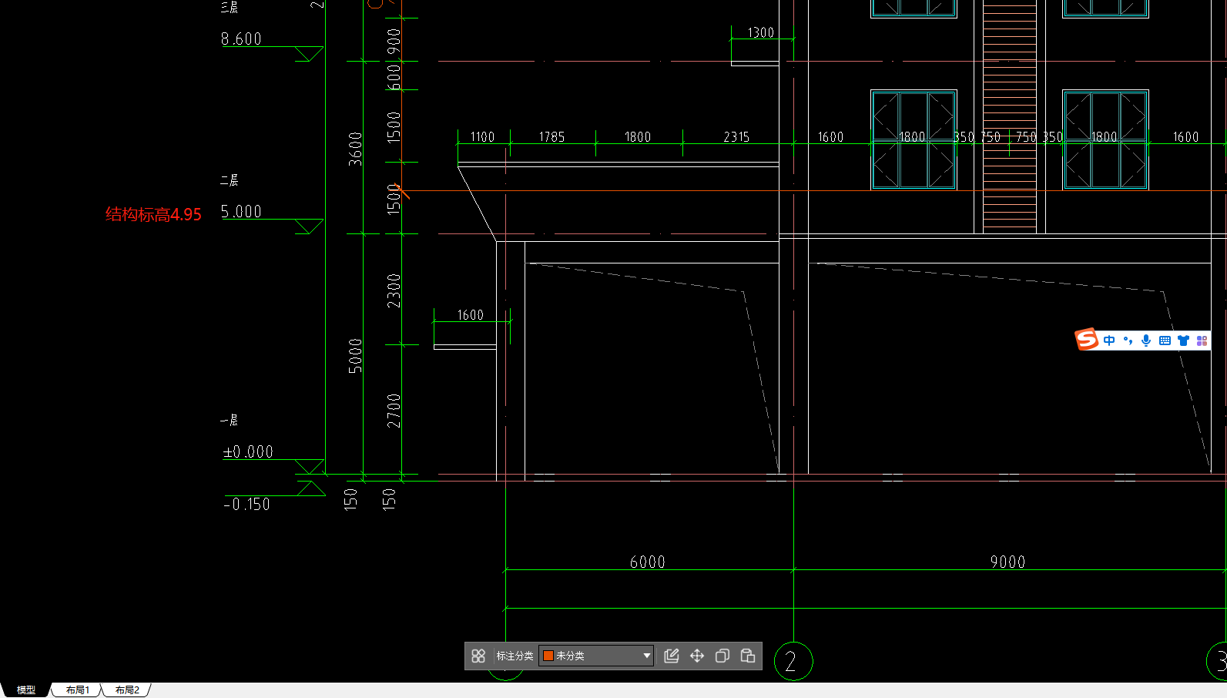Select the 6000 dimension text
This screenshot has height=698, width=1227.
648,562
